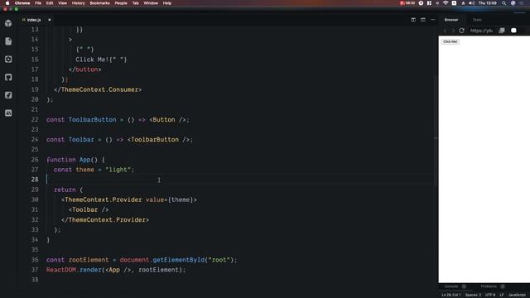Open the CodeSandbox cube logo menu

pos(8,23)
